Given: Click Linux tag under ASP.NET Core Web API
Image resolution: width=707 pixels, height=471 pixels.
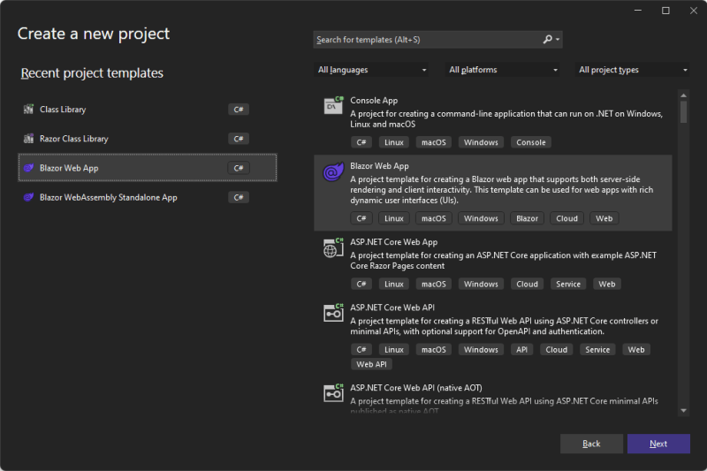Looking at the screenshot, I should point(393,350).
